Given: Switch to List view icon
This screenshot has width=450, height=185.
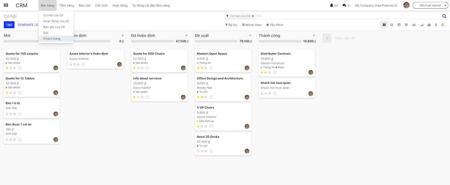Looking at the screenshot, I should (392, 25).
